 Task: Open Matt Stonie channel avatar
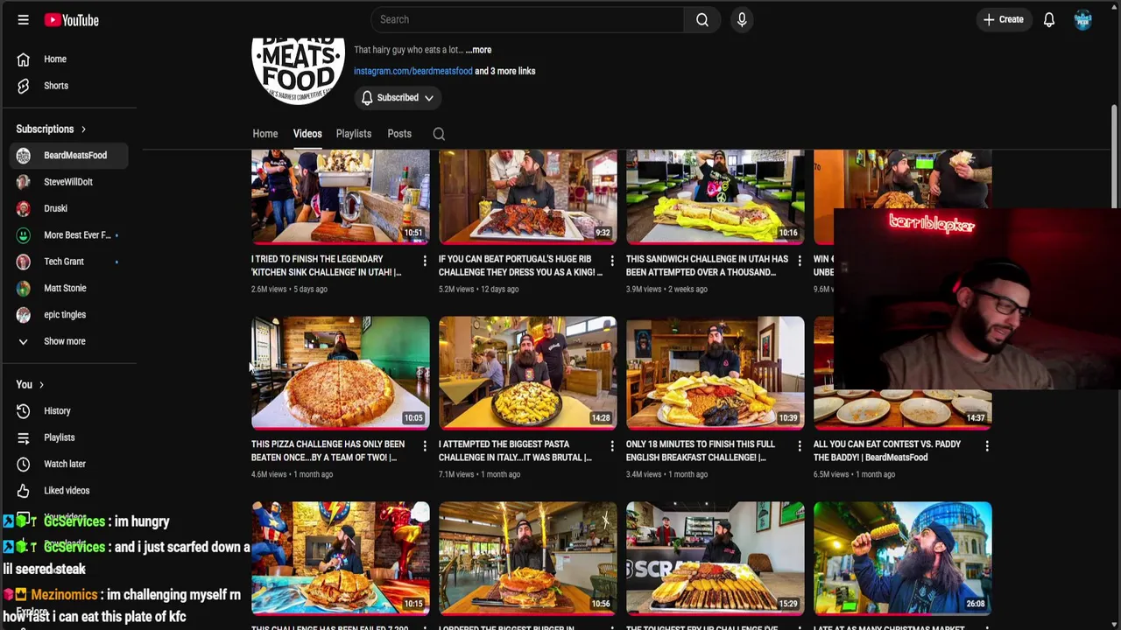[x=24, y=288]
